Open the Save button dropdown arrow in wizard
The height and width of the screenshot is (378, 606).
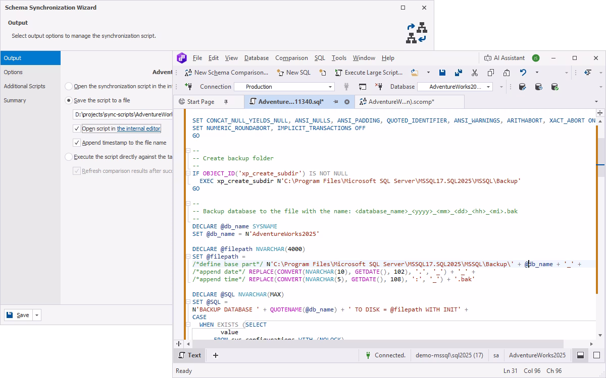[x=37, y=315]
